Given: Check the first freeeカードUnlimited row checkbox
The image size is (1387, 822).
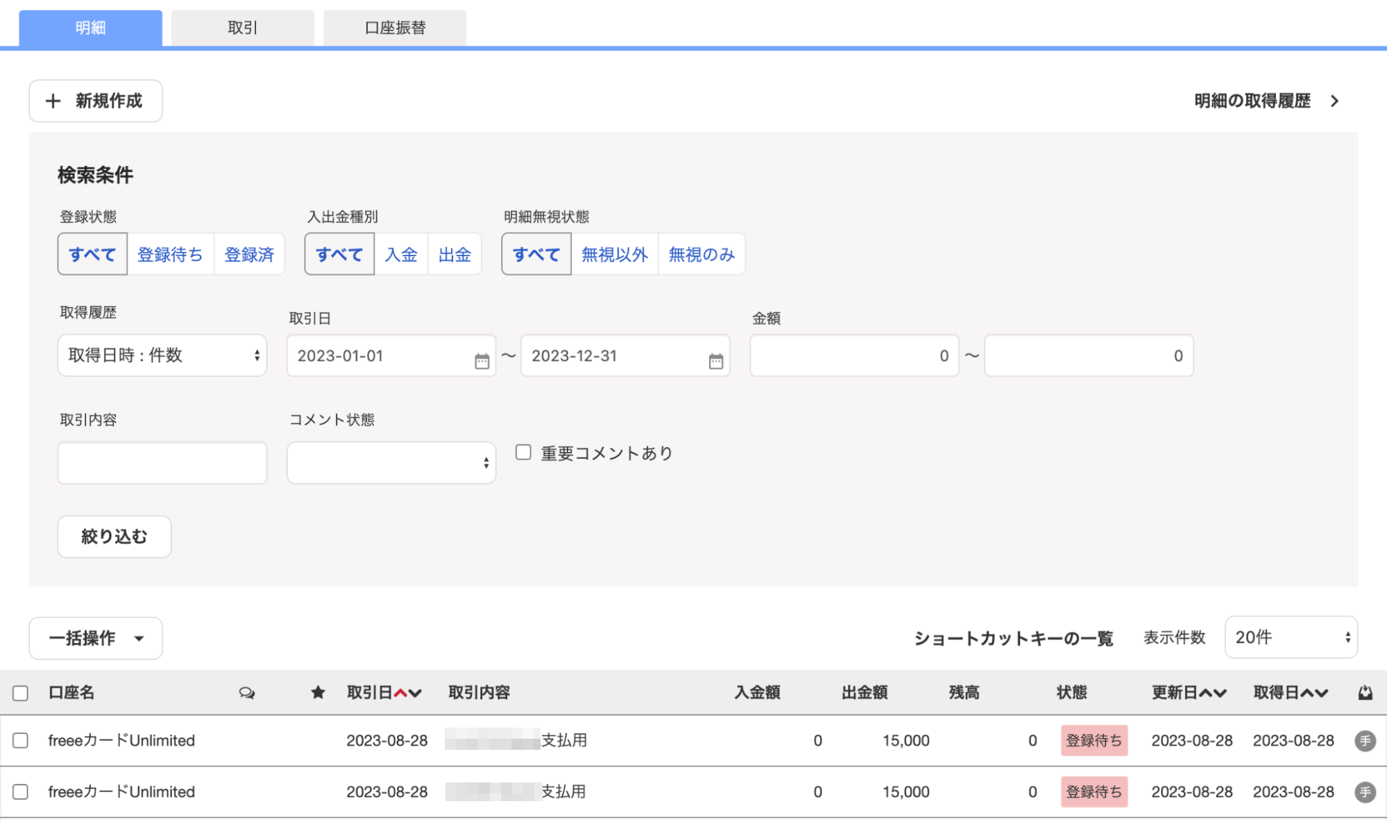Looking at the screenshot, I should (21, 741).
